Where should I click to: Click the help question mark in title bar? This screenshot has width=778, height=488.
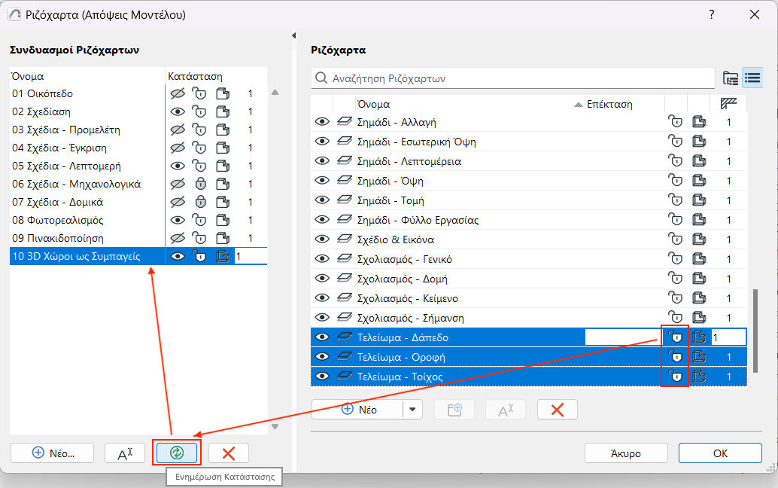(x=712, y=14)
